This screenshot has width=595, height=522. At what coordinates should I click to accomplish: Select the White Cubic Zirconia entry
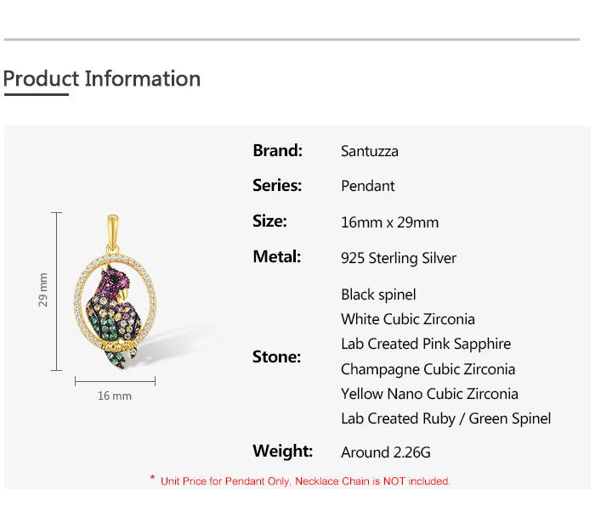(408, 319)
